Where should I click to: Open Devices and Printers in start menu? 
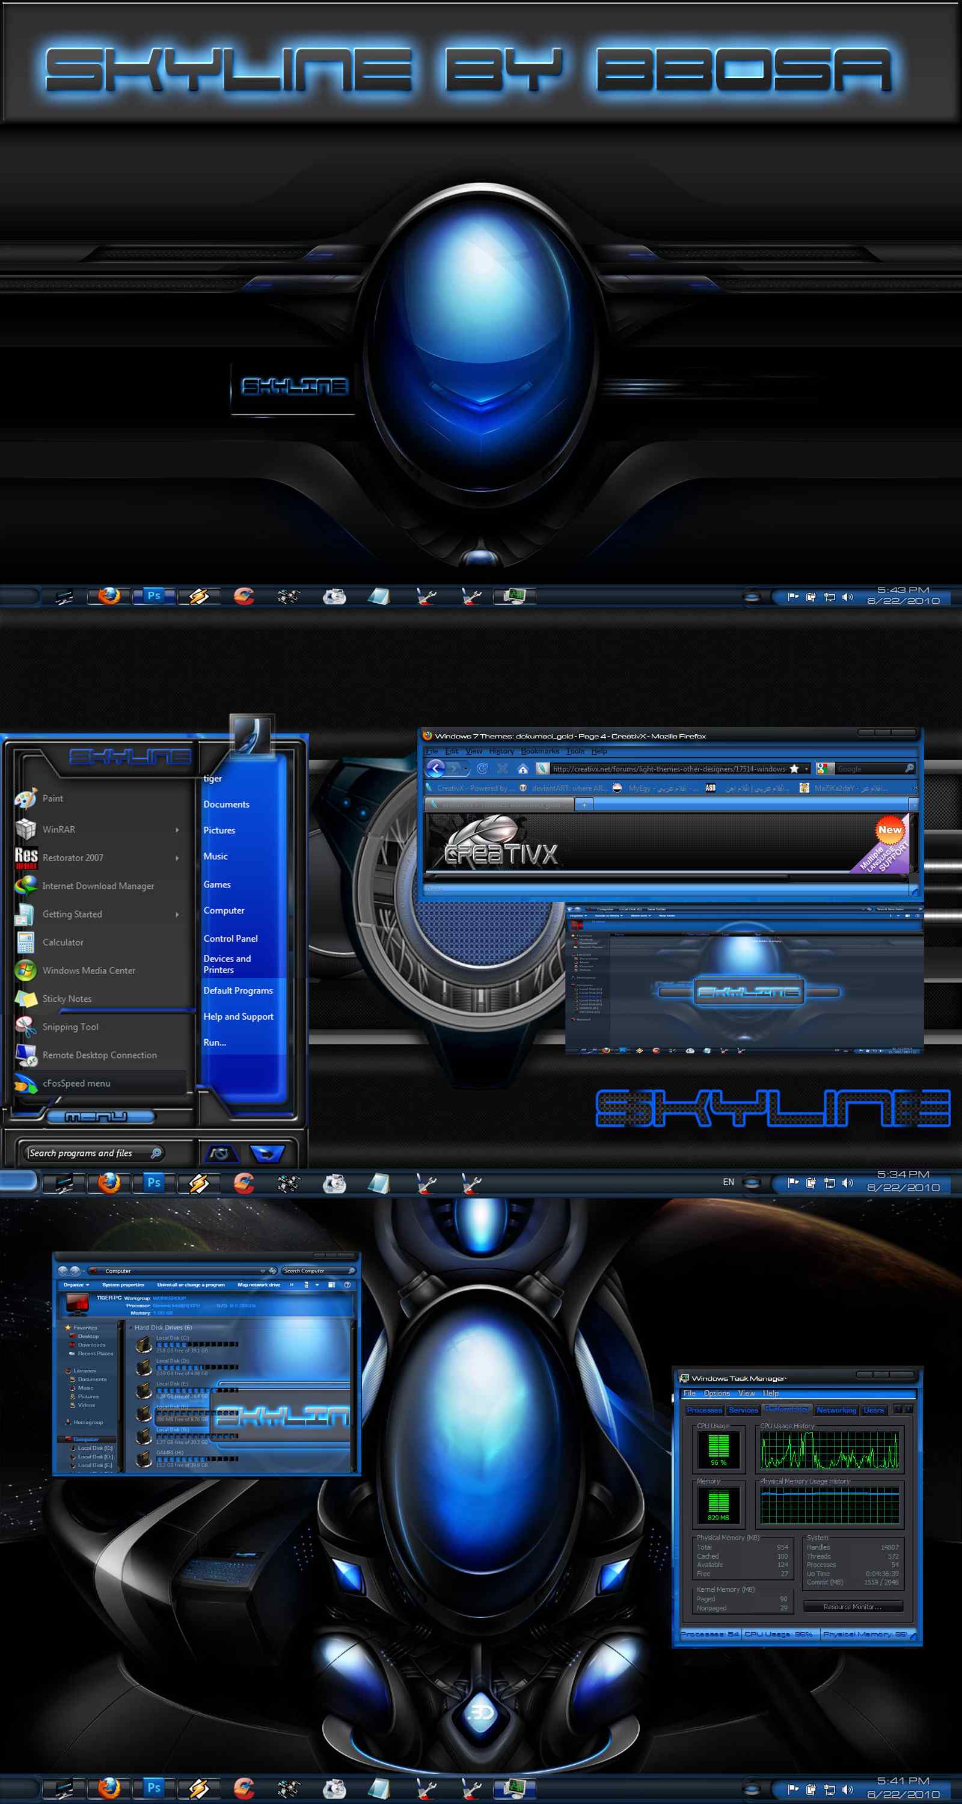click(x=227, y=965)
